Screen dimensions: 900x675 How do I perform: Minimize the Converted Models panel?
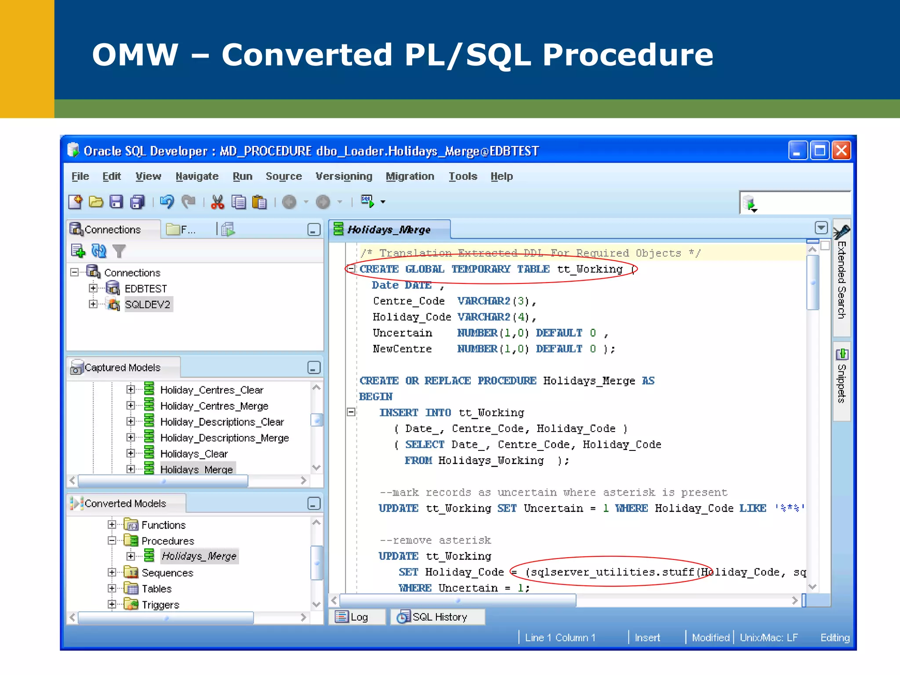[314, 504]
